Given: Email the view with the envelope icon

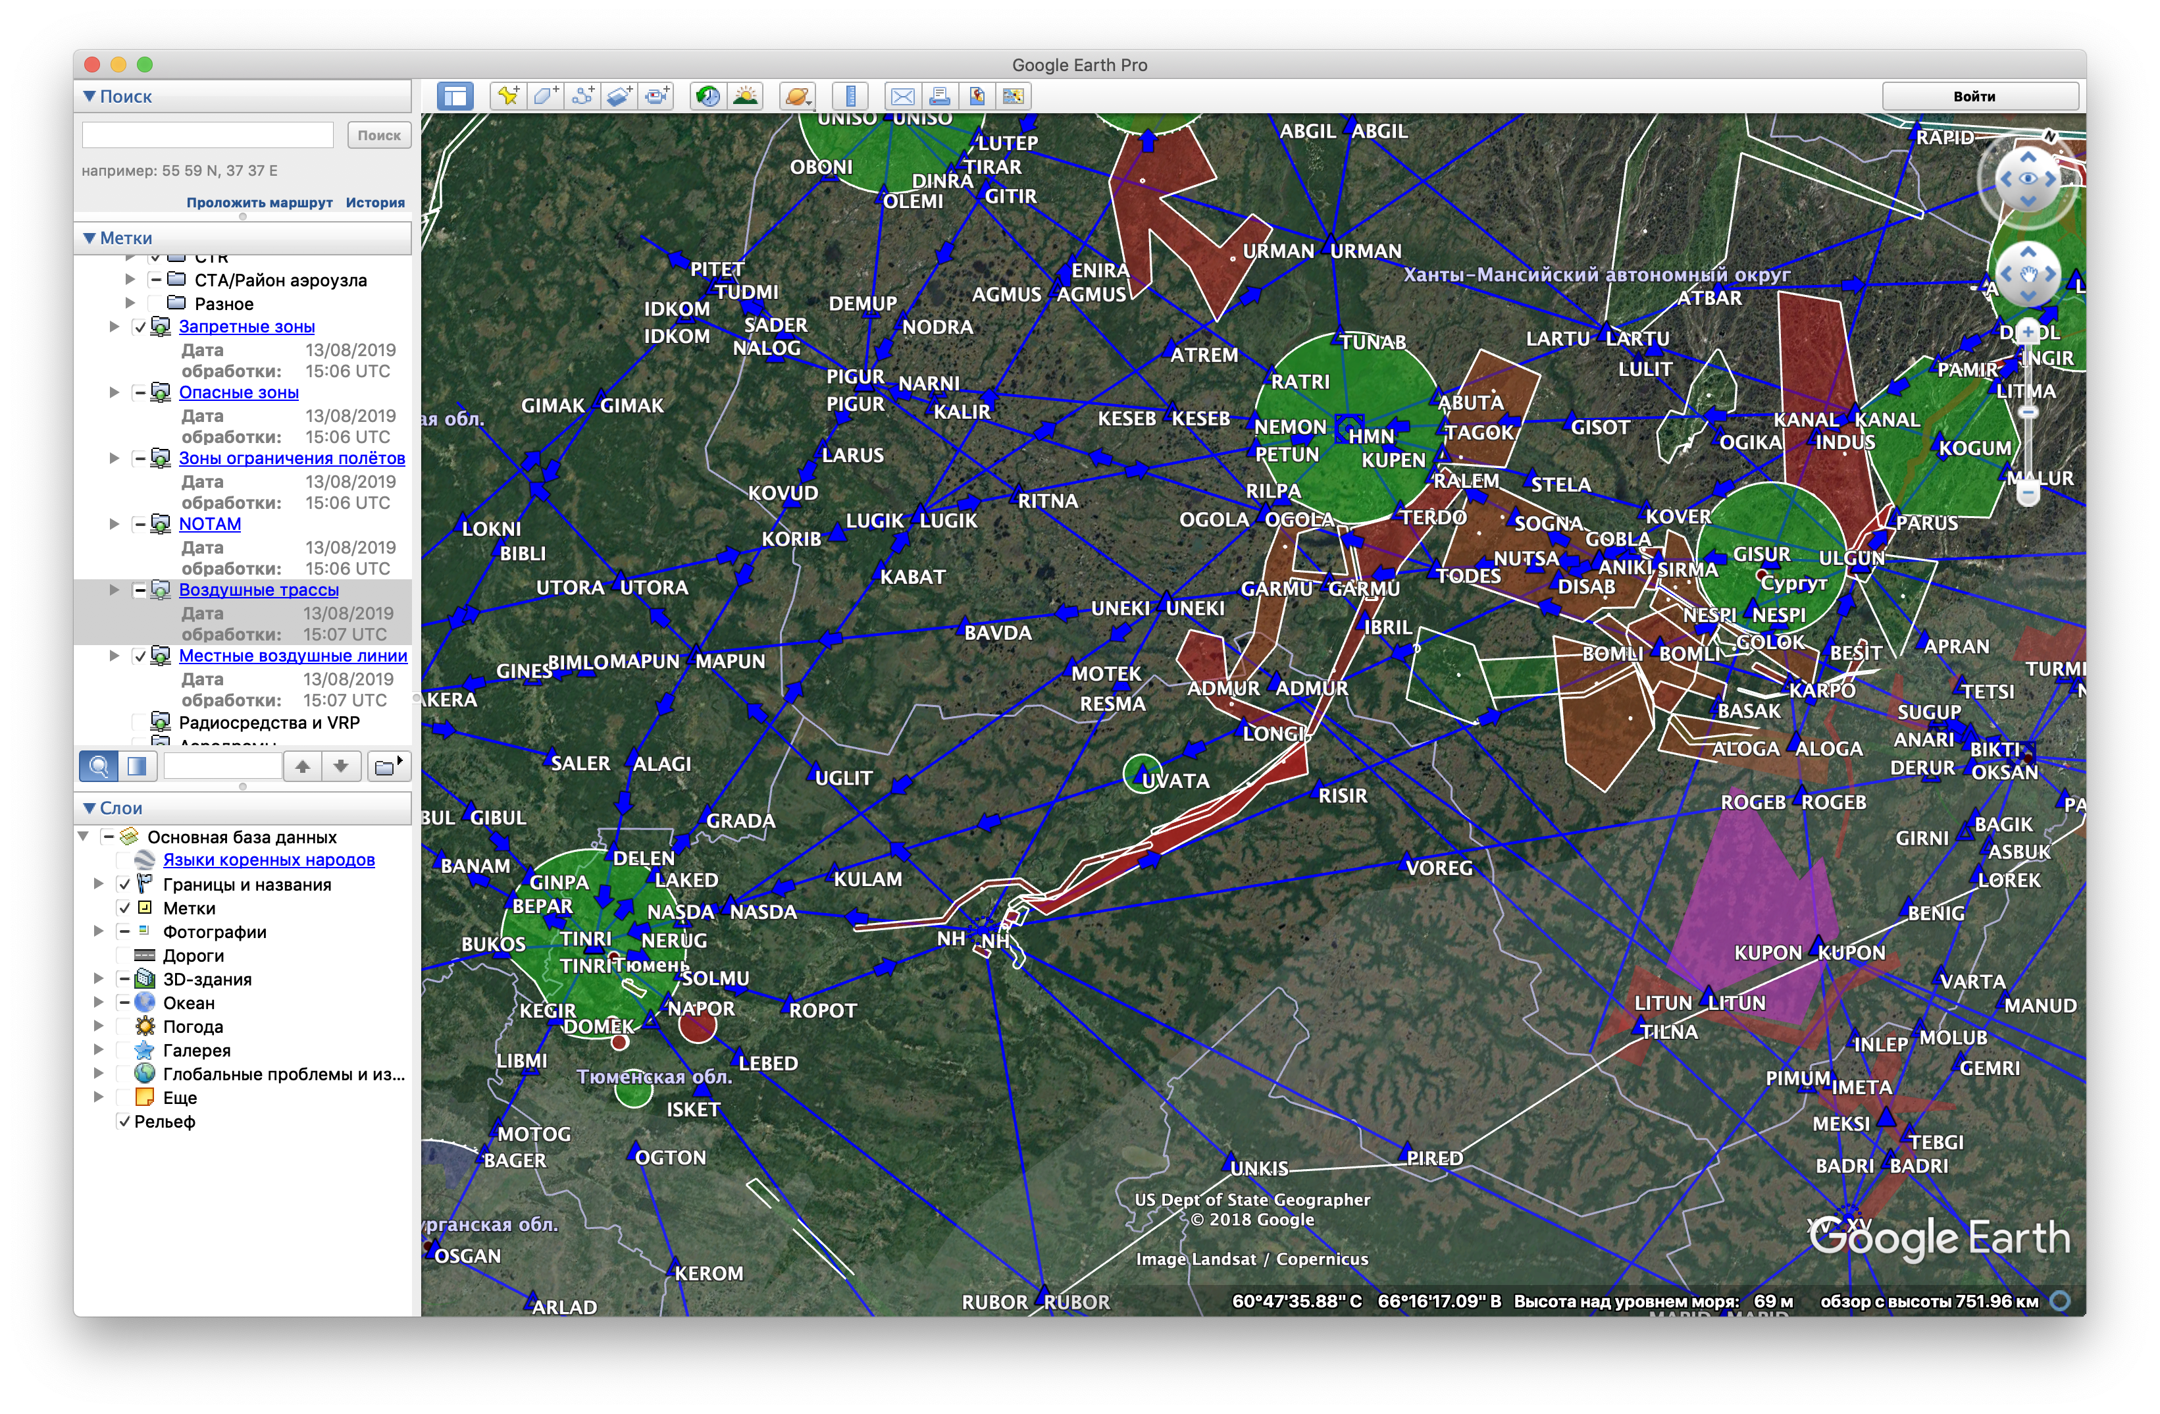Looking at the screenshot, I should tap(902, 96).
